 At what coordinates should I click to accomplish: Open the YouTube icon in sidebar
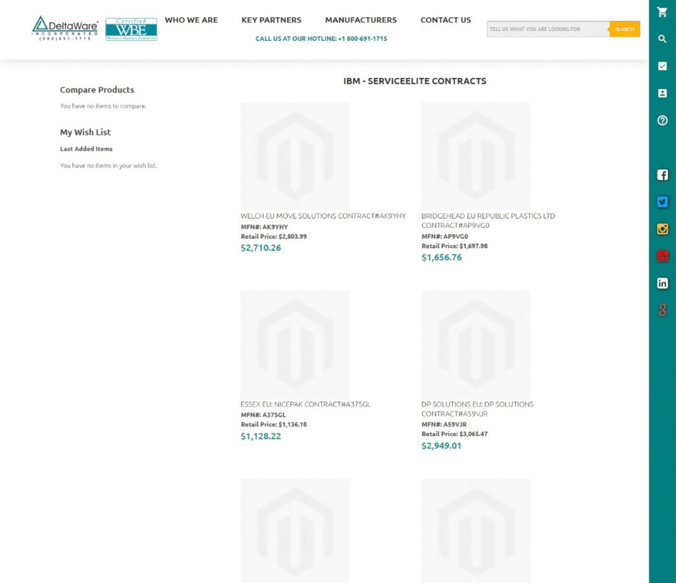point(662,256)
